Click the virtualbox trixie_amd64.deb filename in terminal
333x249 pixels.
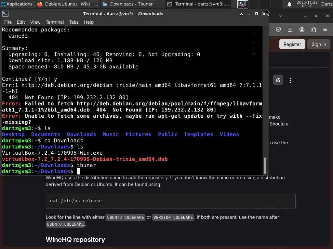[x=85, y=159]
